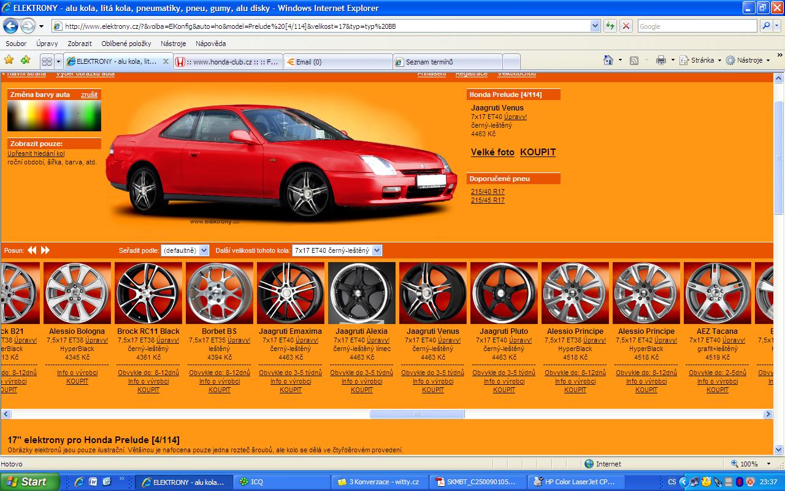Select the Jaagruti Alexia wheel thumbnail
The width and height of the screenshot is (785, 491).
pyautogui.click(x=362, y=293)
